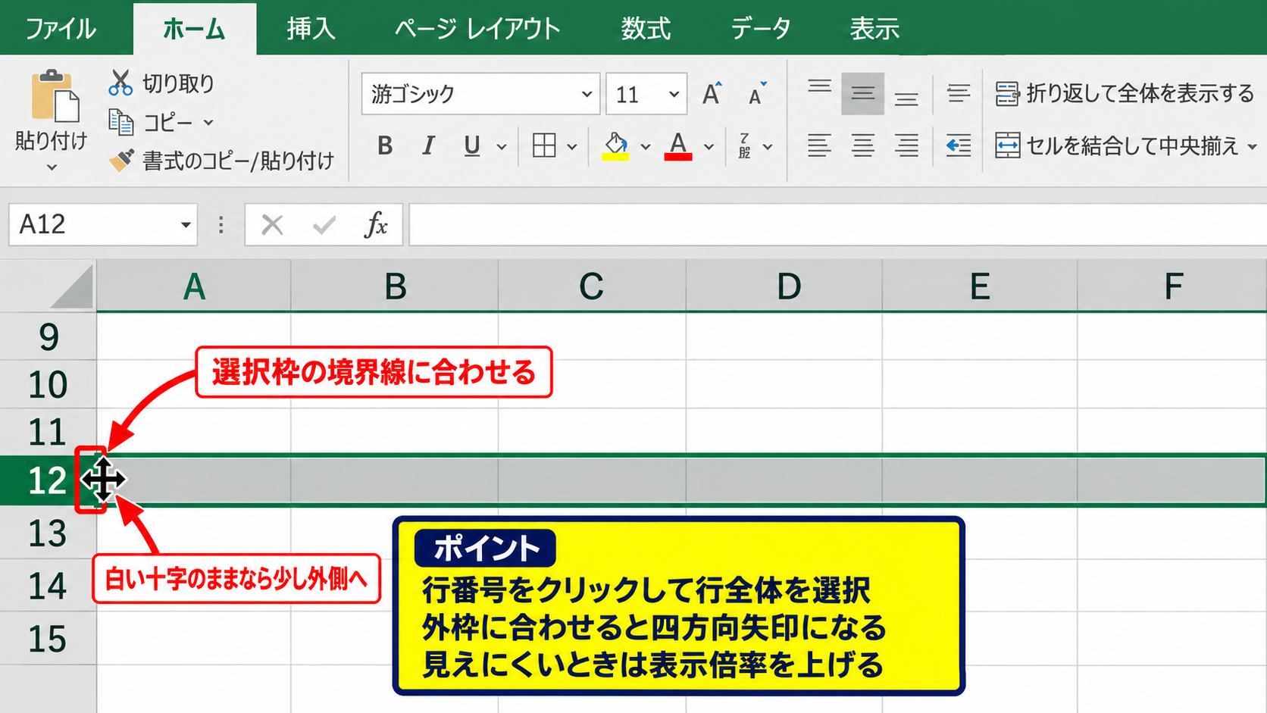Align text right

906,145
